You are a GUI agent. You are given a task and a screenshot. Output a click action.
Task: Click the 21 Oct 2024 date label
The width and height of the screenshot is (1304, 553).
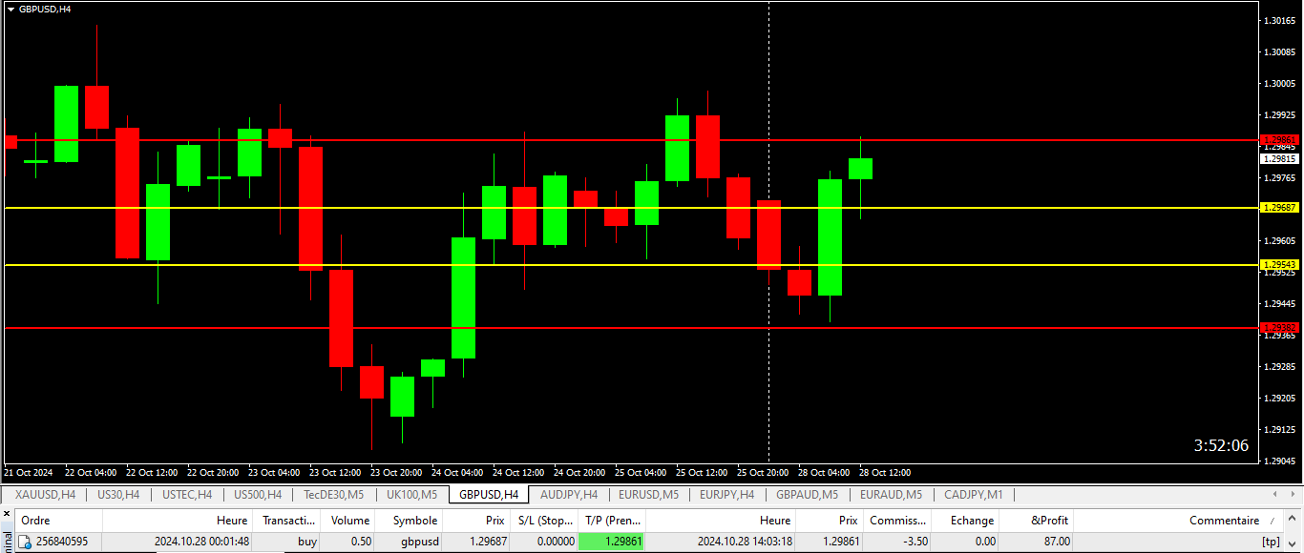pyautogui.click(x=29, y=472)
